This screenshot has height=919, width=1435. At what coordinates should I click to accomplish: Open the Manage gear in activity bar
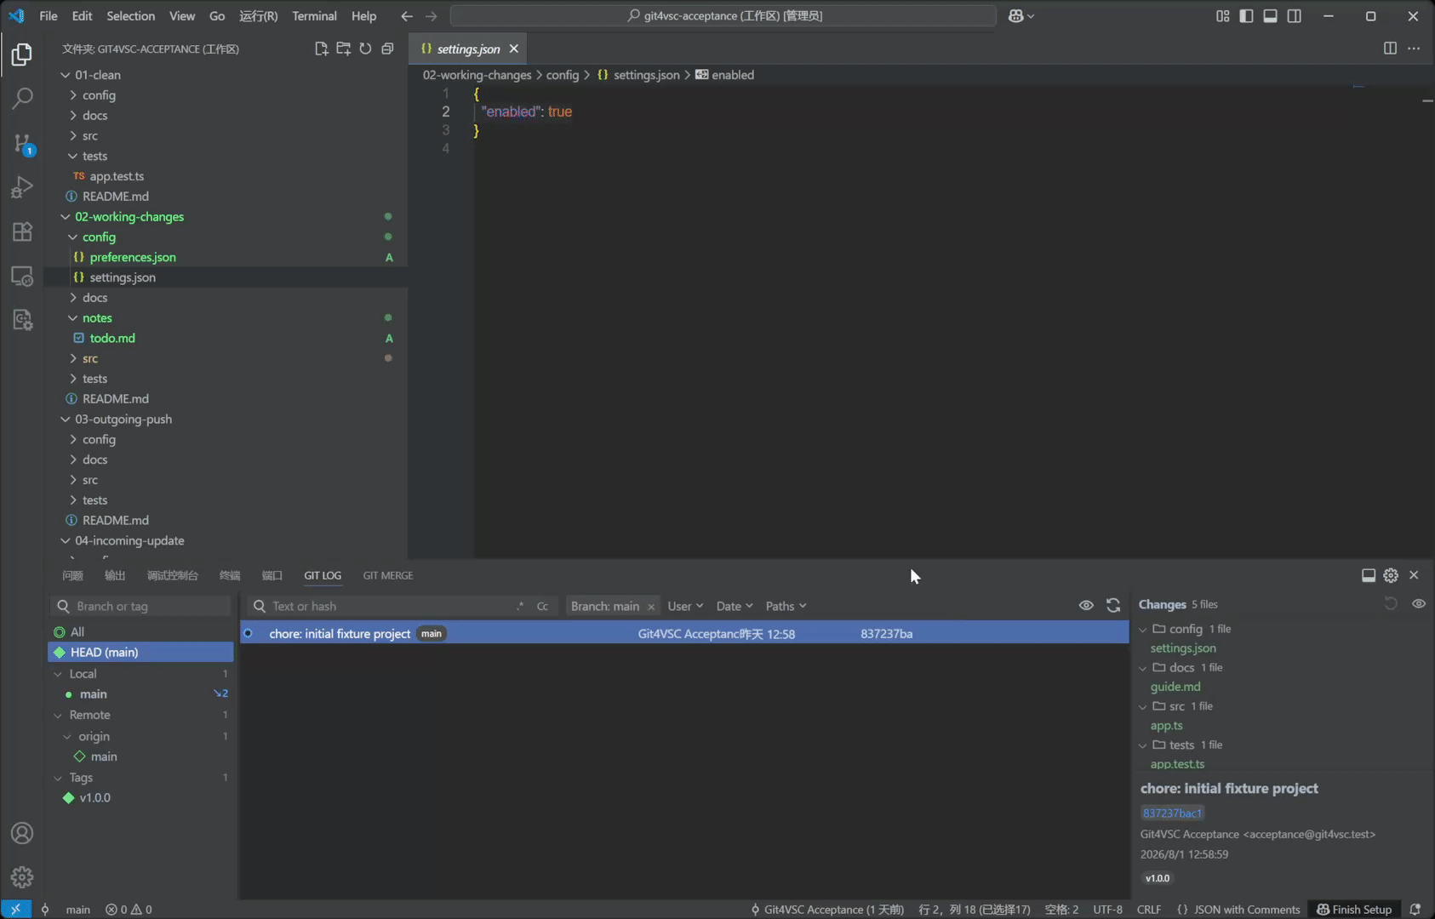(x=22, y=877)
